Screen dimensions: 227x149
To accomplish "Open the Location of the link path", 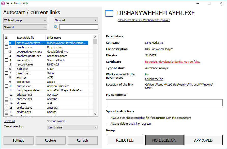I will coord(179,86).
